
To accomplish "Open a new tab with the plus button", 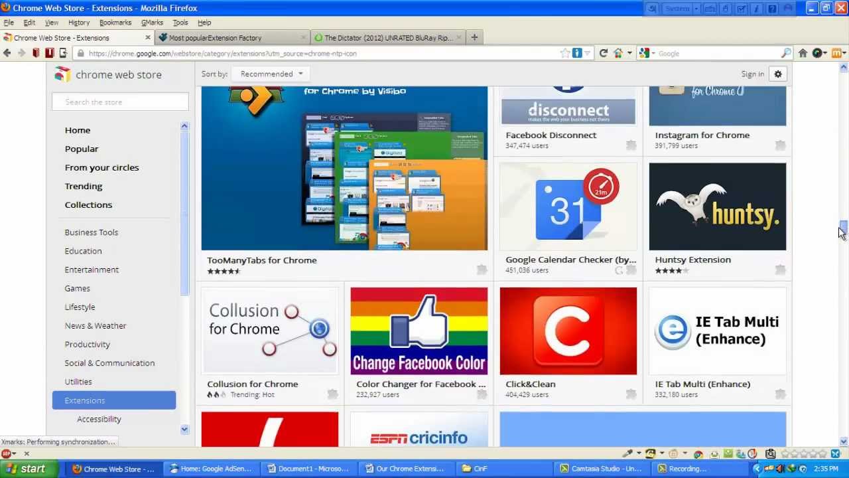I will [474, 38].
